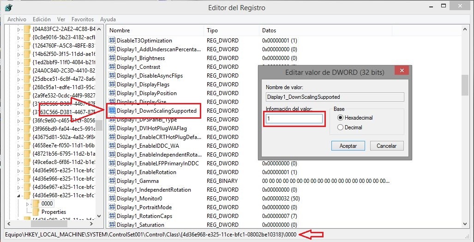Click the Display1_Gamma binary value icon
The width and height of the screenshot is (474, 242).
(x=112, y=181)
